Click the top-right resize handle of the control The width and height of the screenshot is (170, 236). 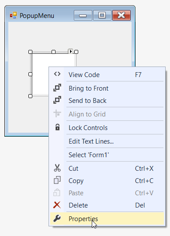pyautogui.click(x=76, y=52)
